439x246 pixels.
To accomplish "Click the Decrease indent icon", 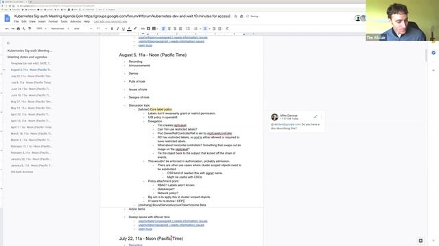I will (214, 29).
